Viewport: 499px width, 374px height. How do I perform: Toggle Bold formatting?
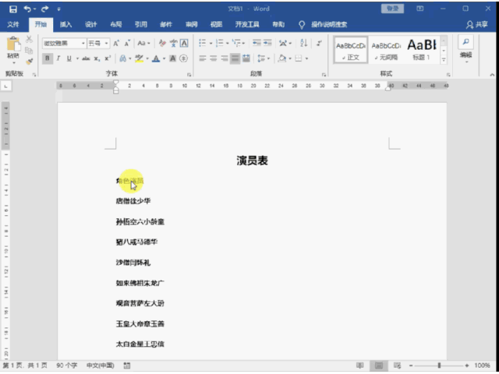click(48, 58)
